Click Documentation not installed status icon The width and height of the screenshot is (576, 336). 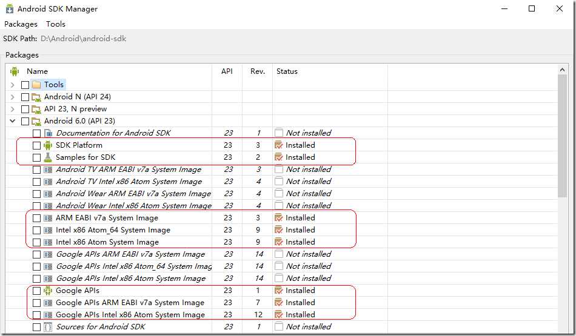coord(279,133)
